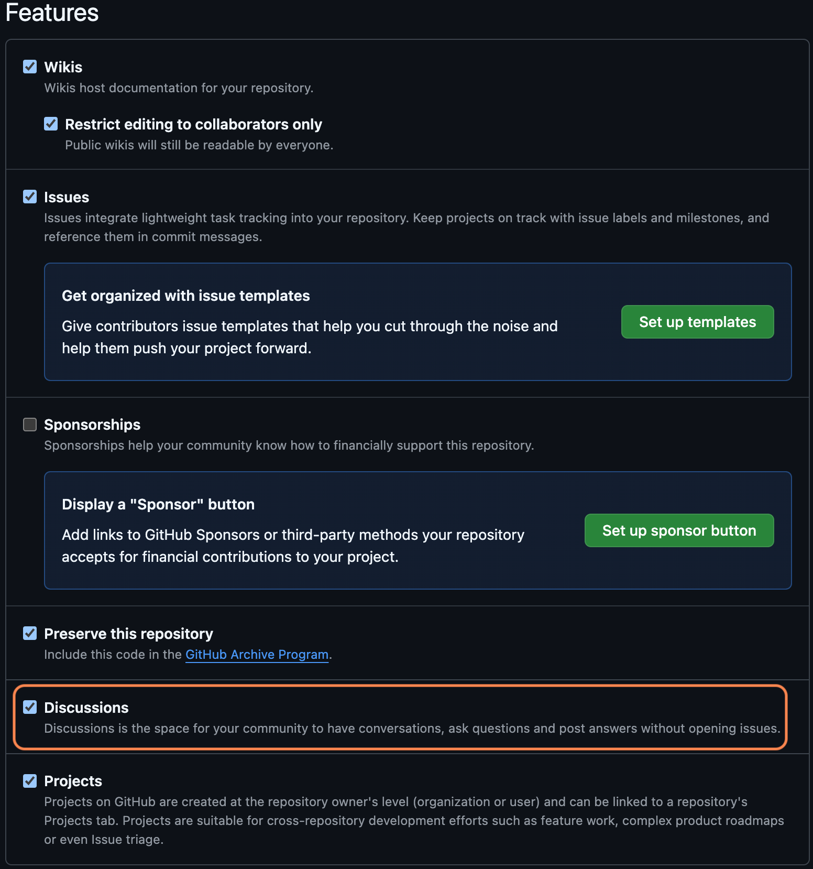Click the Wikis label text
Viewport: 813px width, 869px height.
(63, 67)
